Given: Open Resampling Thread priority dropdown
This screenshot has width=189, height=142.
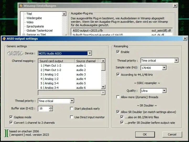Looking at the screenshot, I should tap(176, 60).
